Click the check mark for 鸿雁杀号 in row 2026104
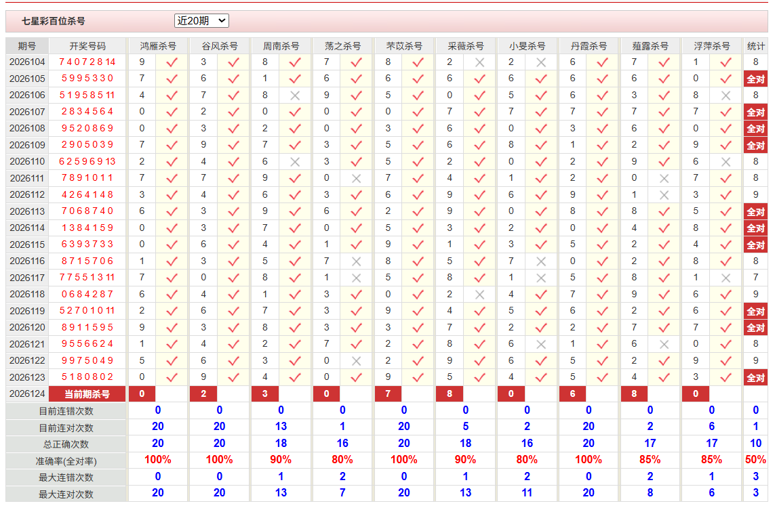775x512 pixels. (x=172, y=63)
